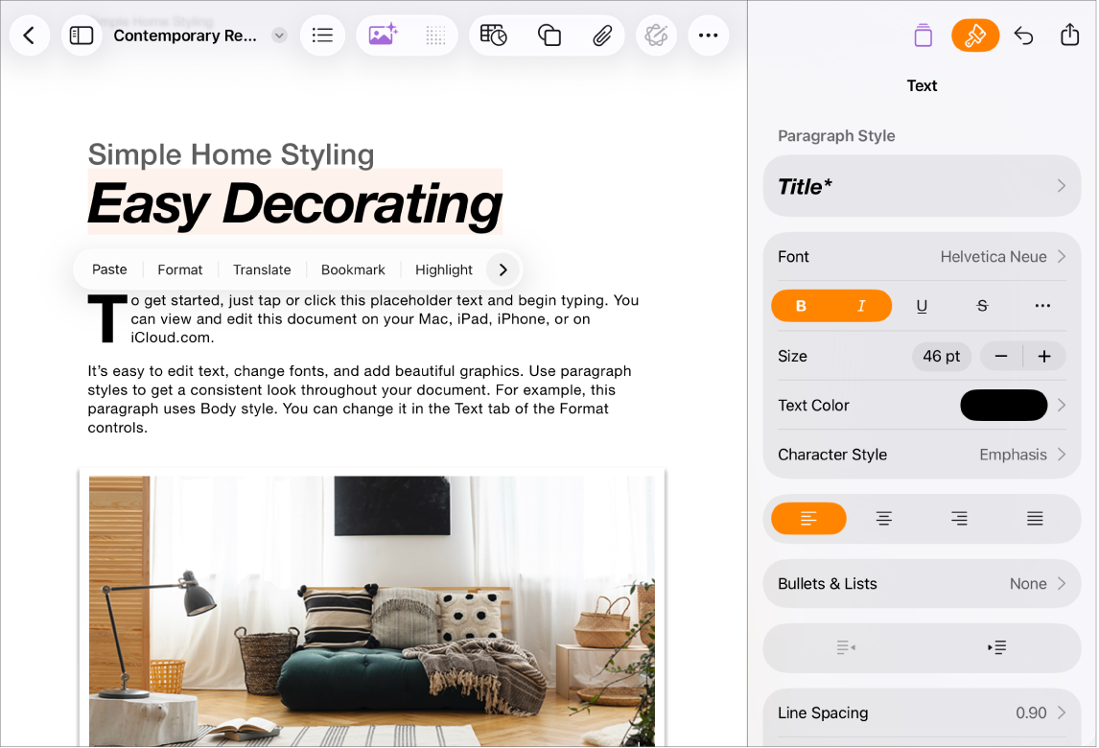The height and width of the screenshot is (748, 1099).
Task: Toggle underline on the selected text
Action: point(922,305)
